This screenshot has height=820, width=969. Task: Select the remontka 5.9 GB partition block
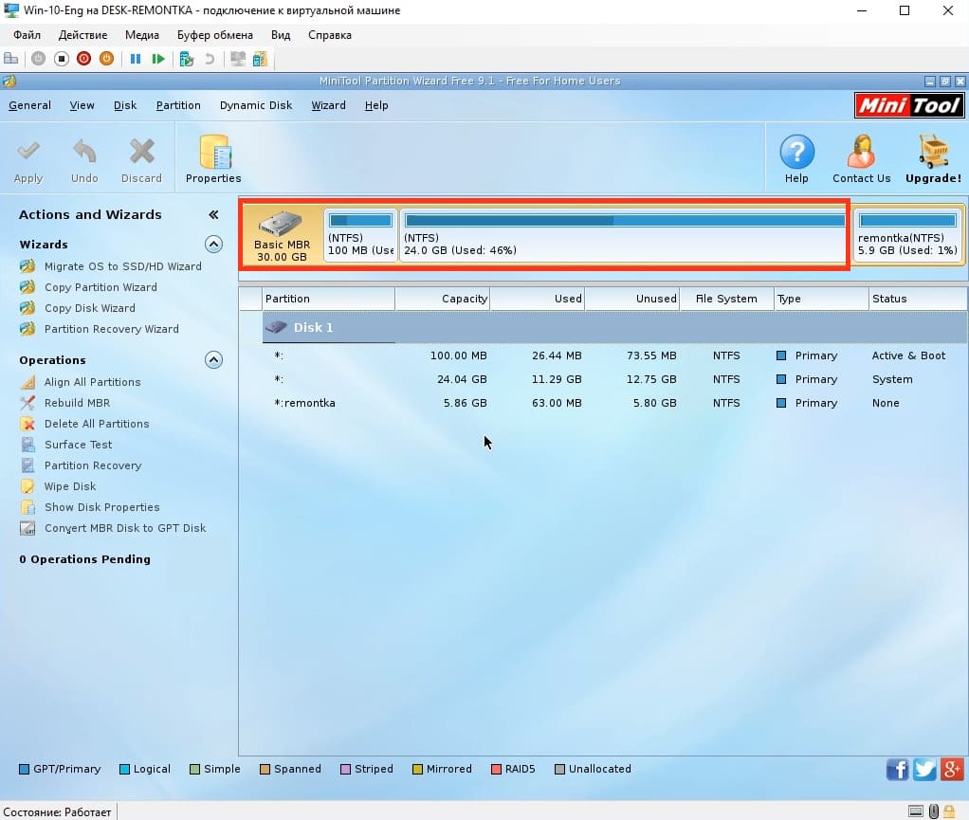(907, 235)
